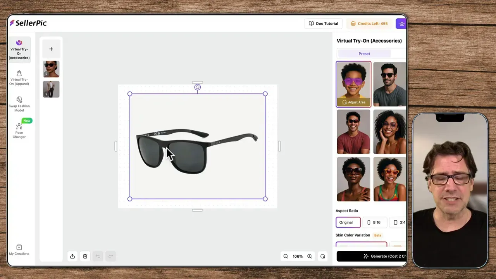Zoom out the canvas
This screenshot has height=279, width=496.
pos(286,256)
